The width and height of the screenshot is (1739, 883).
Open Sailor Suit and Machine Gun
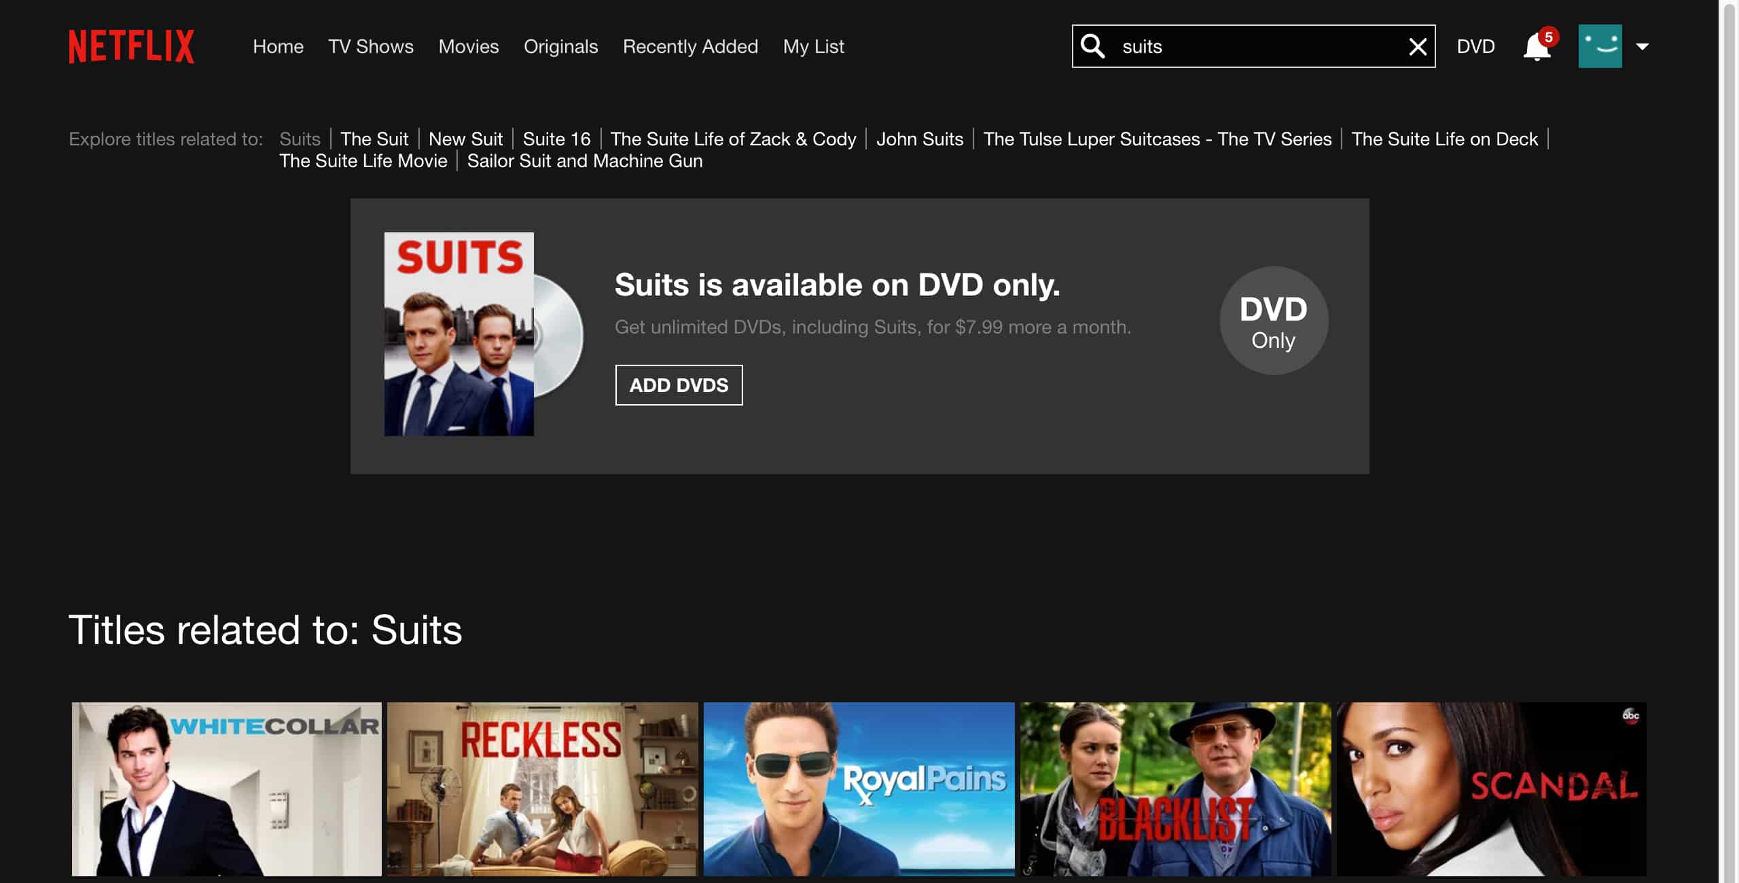[x=585, y=160]
